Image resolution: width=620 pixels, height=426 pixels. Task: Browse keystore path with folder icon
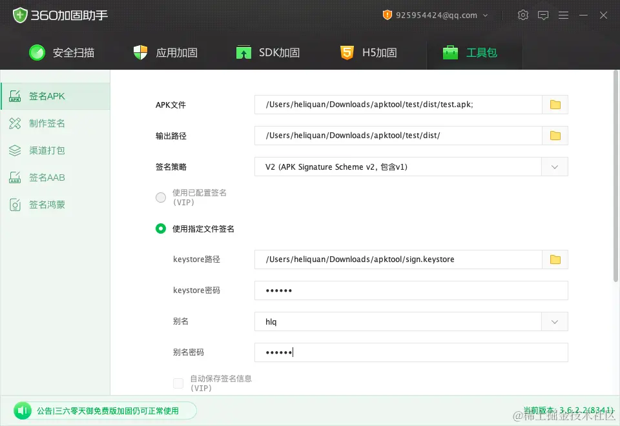555,259
